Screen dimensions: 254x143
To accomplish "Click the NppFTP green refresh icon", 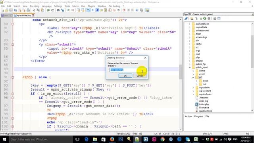I will click(x=205, y=19).
